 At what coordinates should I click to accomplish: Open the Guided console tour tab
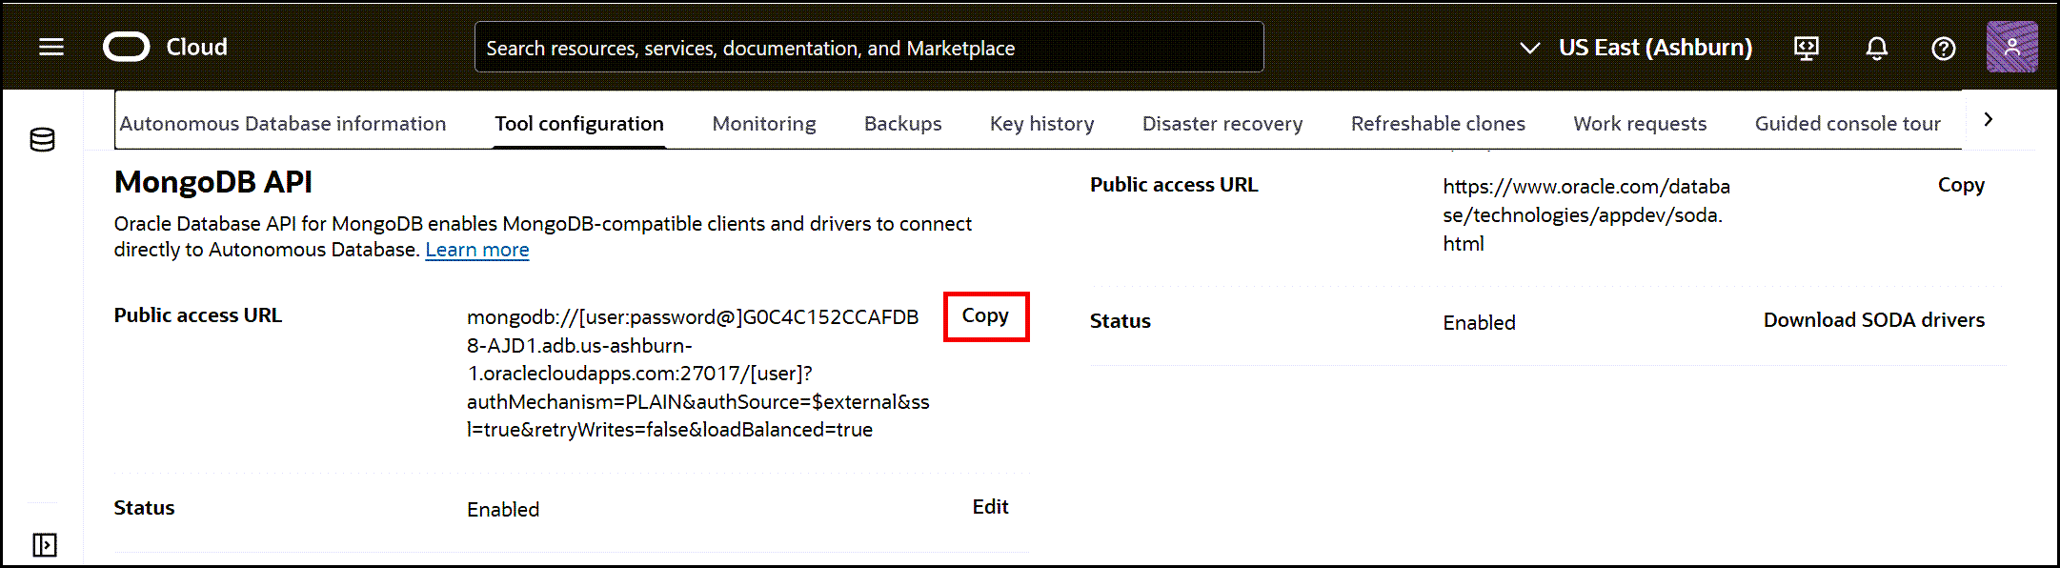(x=1848, y=124)
